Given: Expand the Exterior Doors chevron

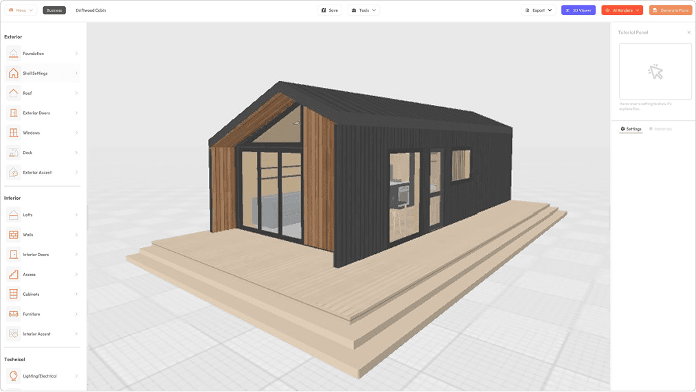Looking at the screenshot, I should coord(76,113).
